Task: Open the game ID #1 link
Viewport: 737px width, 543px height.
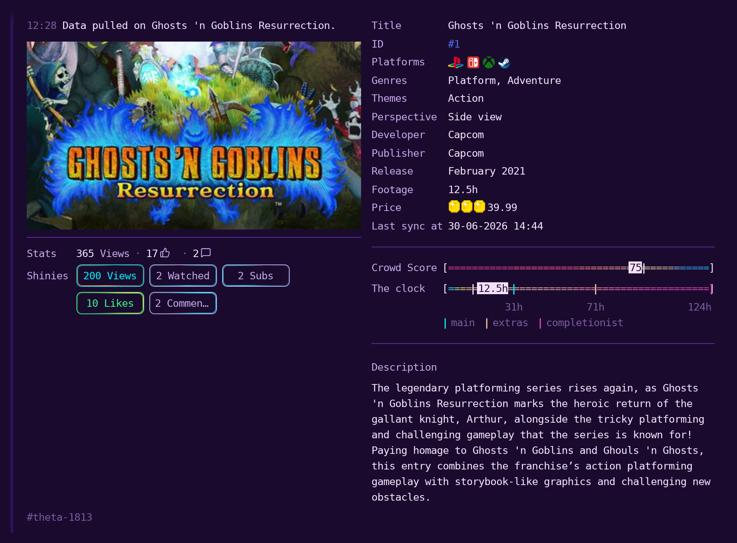Action: (454, 44)
